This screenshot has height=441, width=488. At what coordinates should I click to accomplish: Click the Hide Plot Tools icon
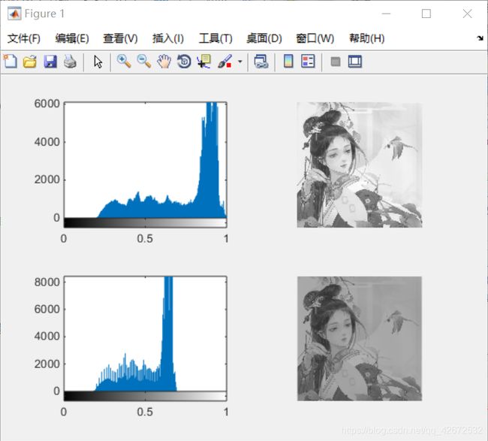click(x=335, y=62)
